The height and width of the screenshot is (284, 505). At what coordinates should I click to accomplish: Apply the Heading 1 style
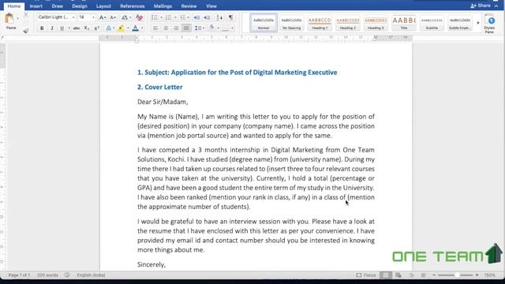[320, 23]
